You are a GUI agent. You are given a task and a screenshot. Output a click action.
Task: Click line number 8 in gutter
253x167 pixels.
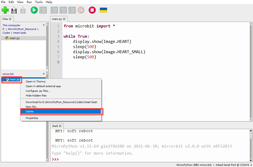58,62
